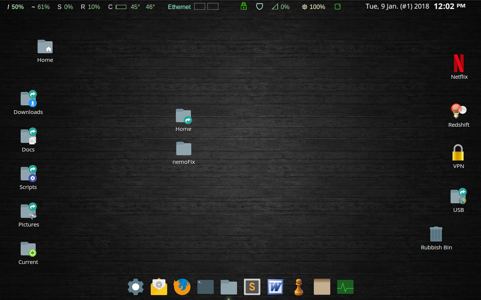Open the email client from the dock
Viewport: 481px width, 300px height.
159,286
